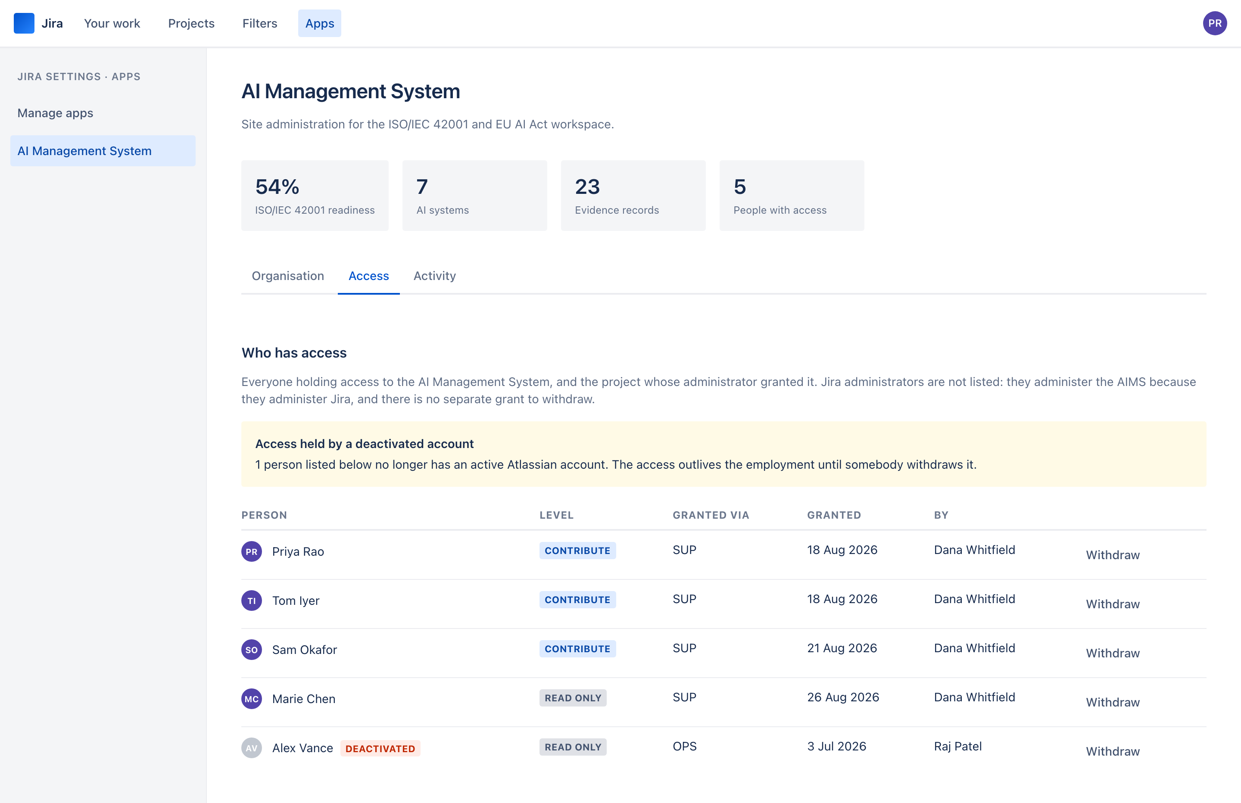Click the Tom Iyer name text

click(x=296, y=601)
